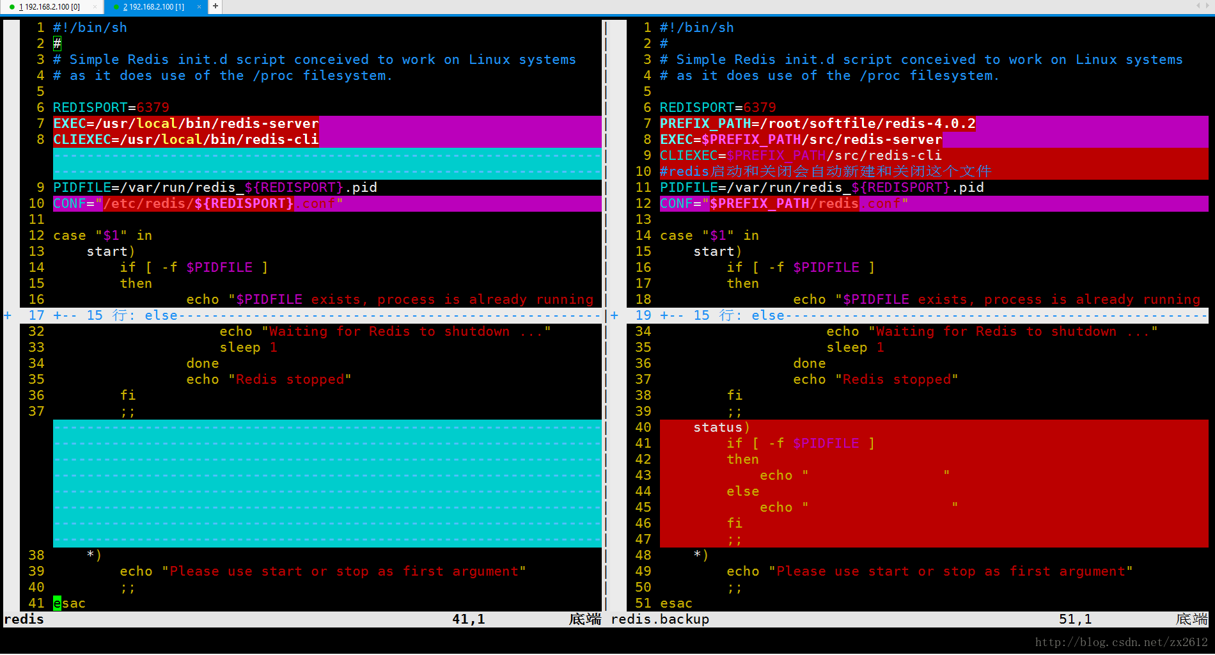The image size is (1215, 655).
Task: Click 'Please use start or stop' echo in left pane
Action: [323, 571]
